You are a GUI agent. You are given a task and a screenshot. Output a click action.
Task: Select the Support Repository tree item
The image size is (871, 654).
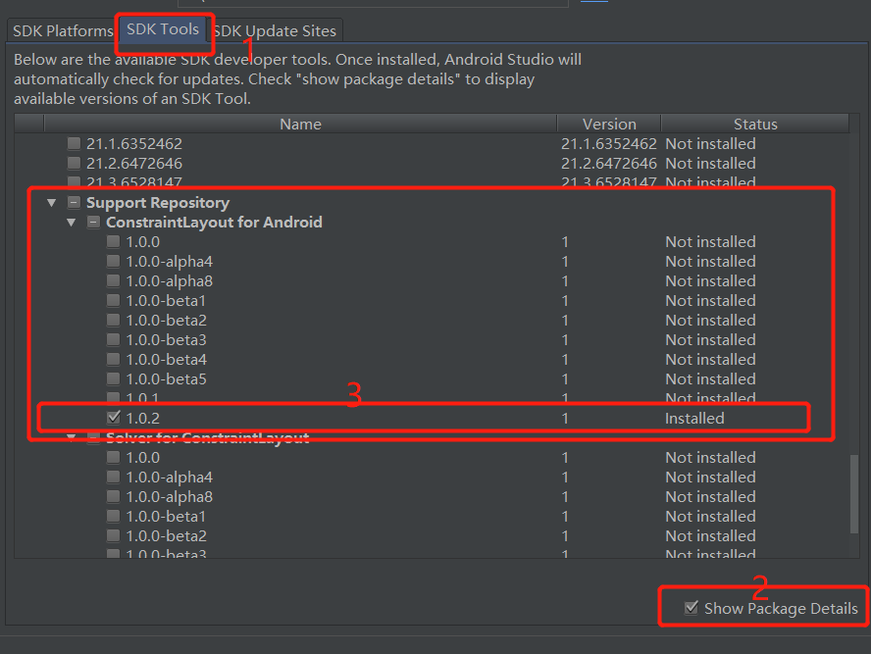[158, 202]
